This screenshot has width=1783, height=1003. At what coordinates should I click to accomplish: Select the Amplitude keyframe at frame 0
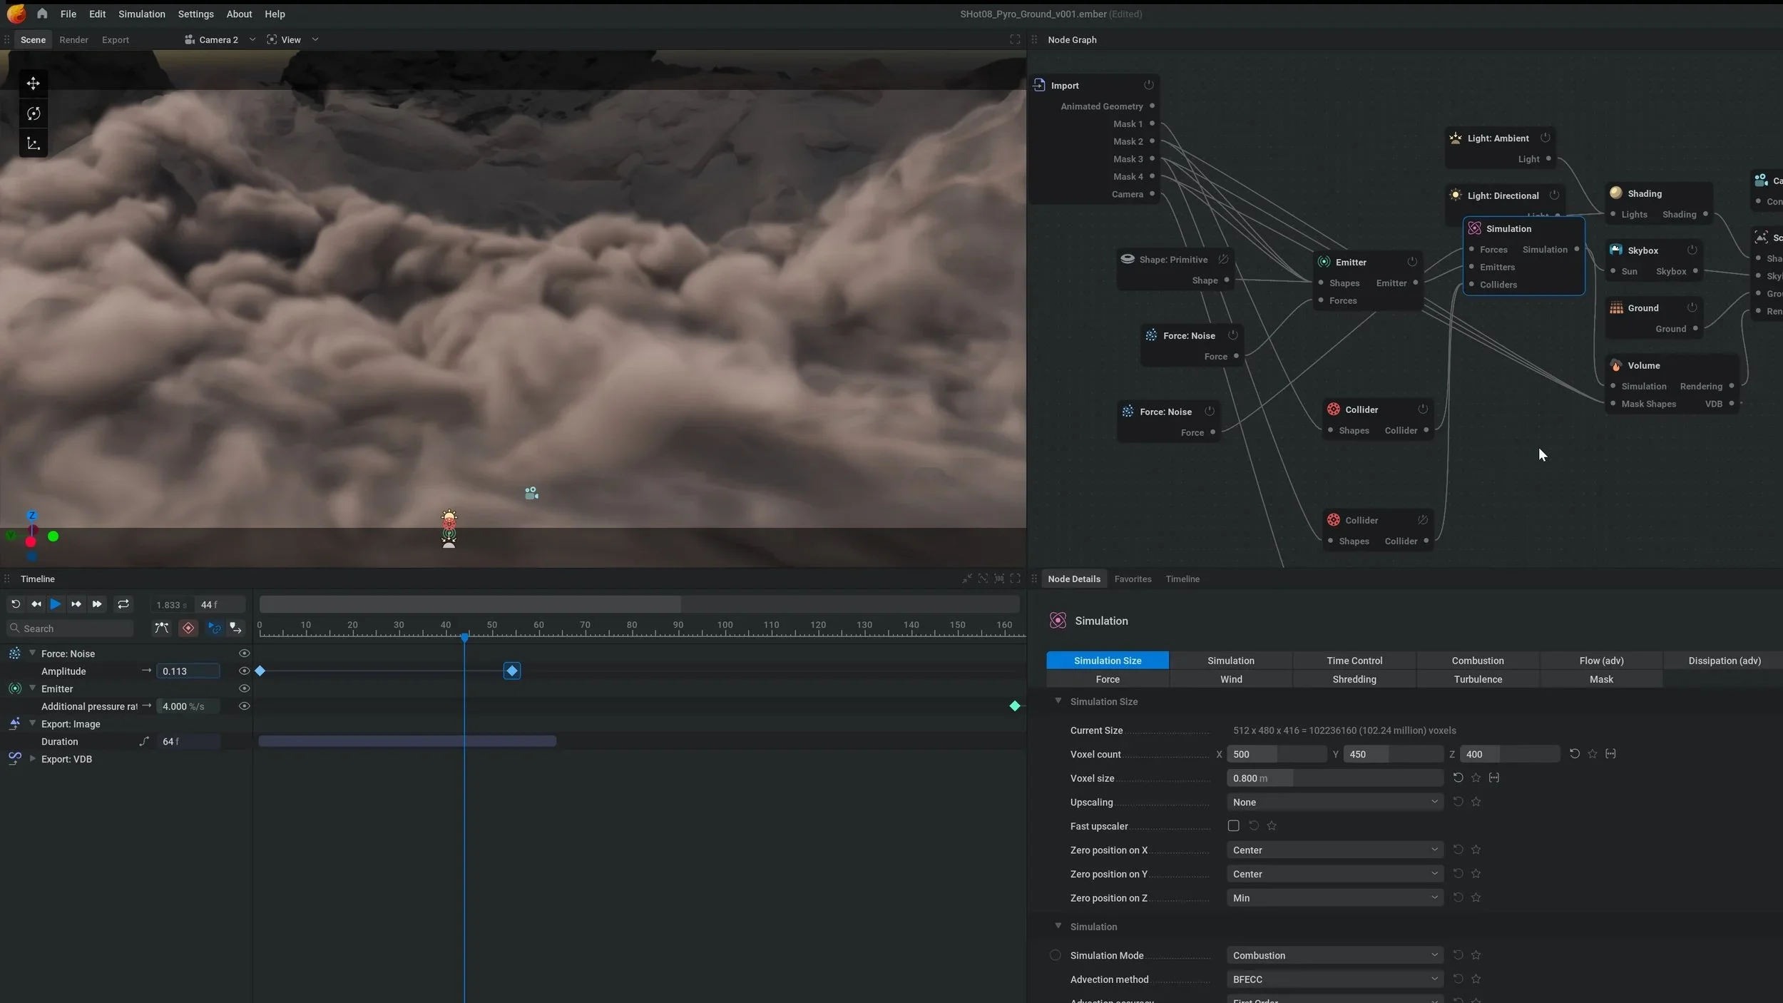[x=260, y=671]
